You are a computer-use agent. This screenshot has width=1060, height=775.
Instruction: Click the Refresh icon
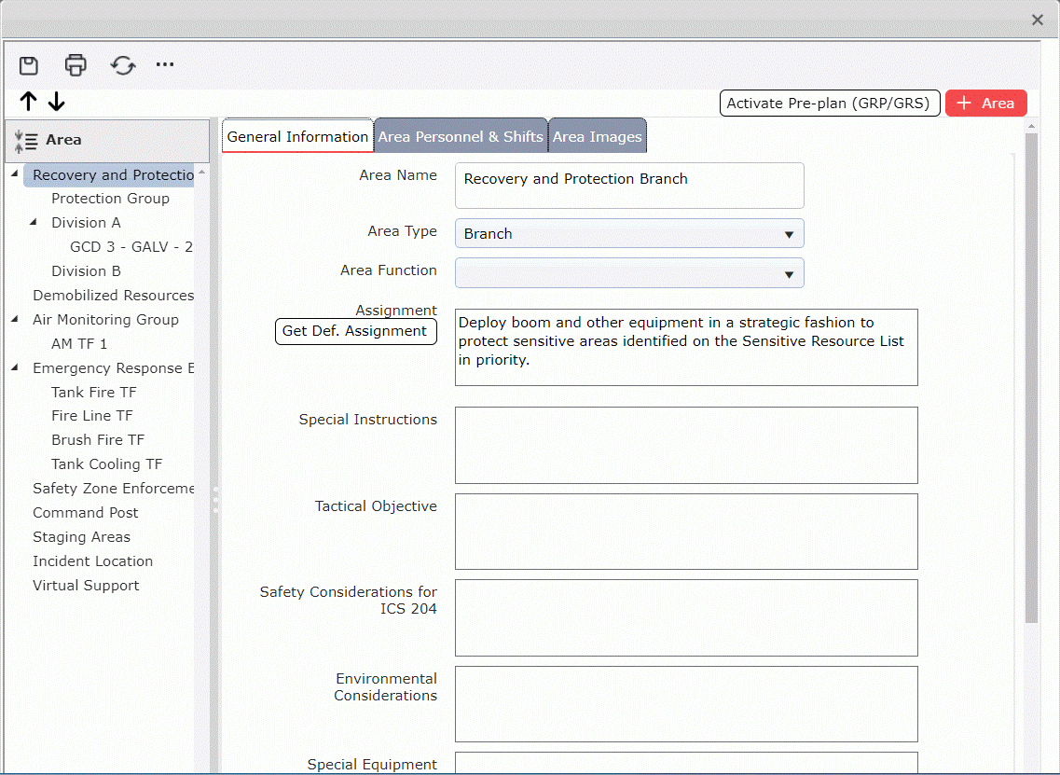click(x=123, y=65)
